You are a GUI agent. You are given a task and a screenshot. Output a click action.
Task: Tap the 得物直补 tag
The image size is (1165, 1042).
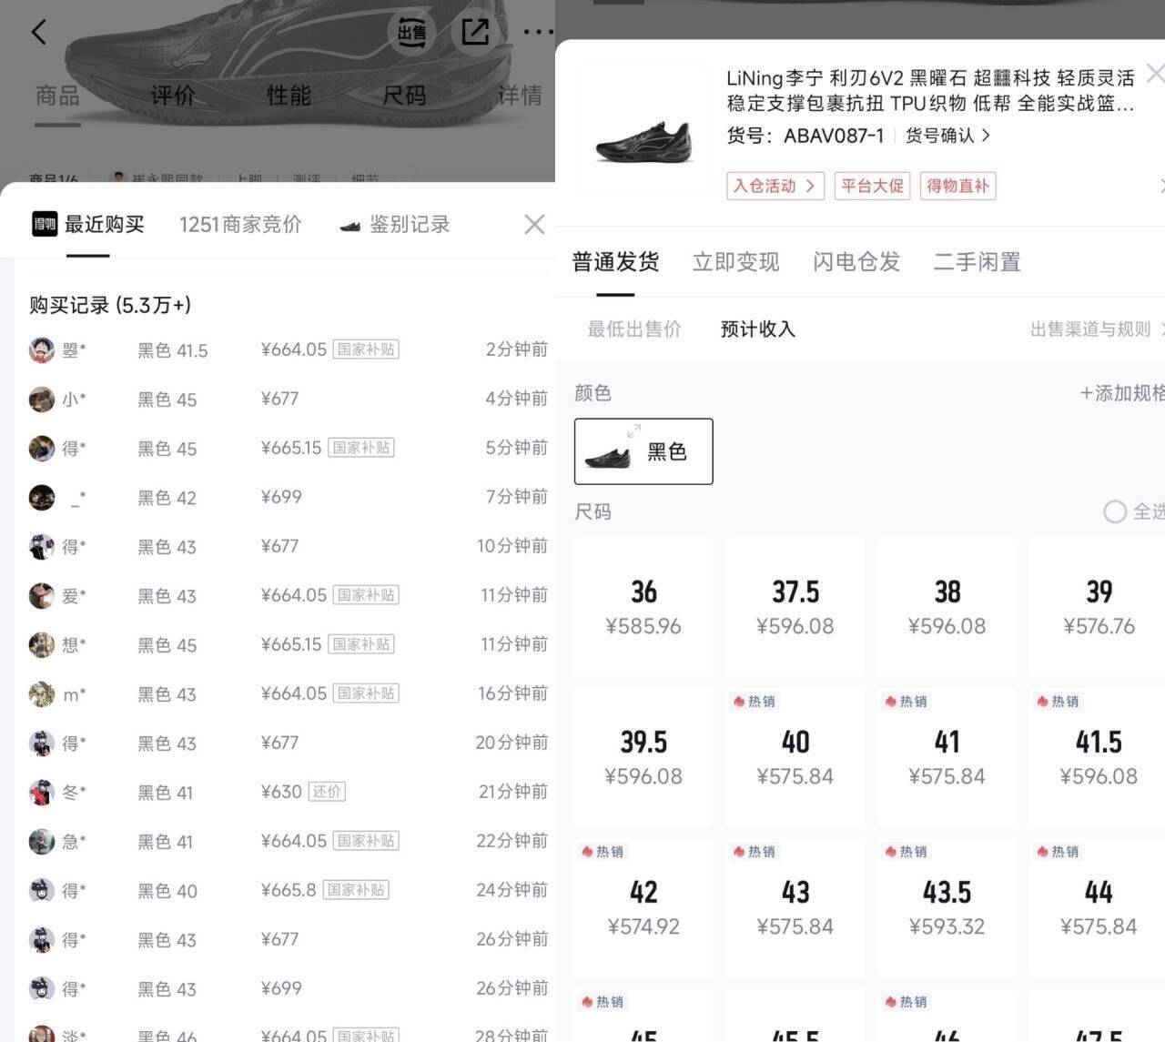[x=957, y=186]
